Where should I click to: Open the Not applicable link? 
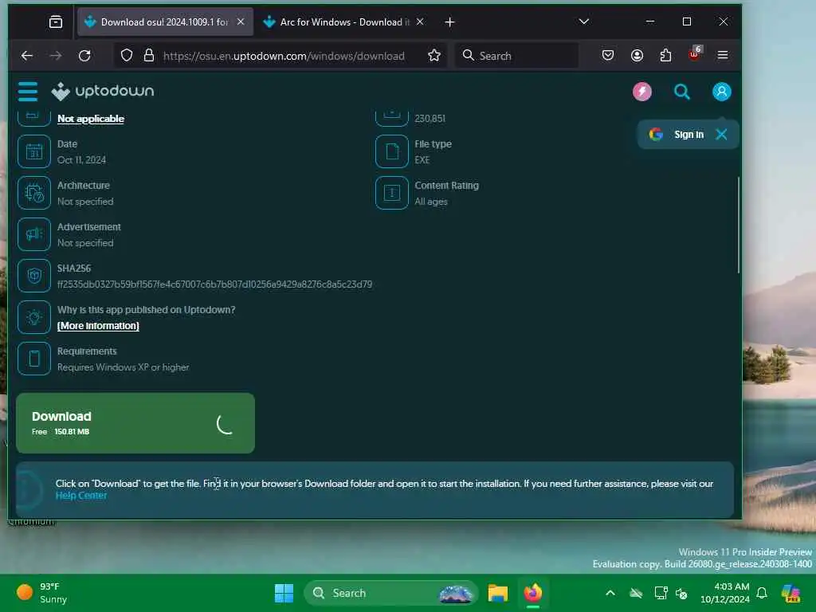91,119
